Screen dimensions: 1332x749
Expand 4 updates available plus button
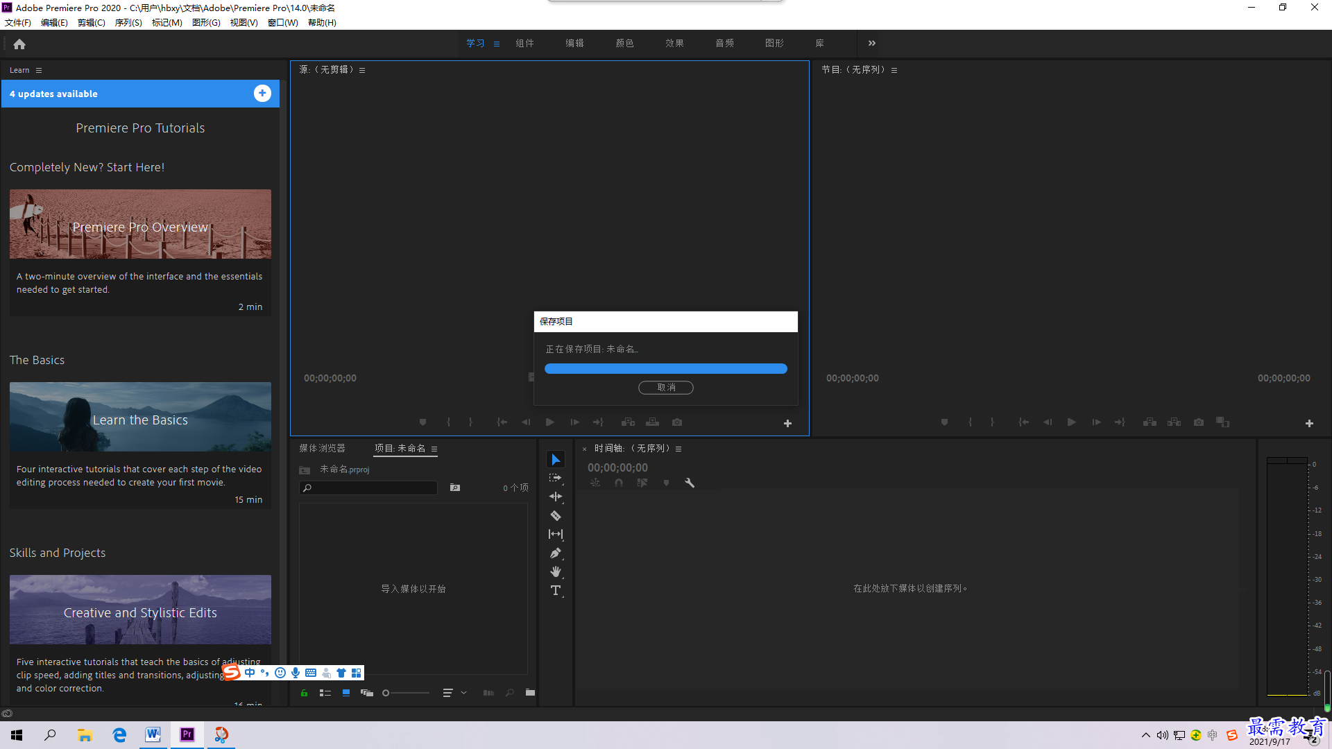pyautogui.click(x=262, y=93)
